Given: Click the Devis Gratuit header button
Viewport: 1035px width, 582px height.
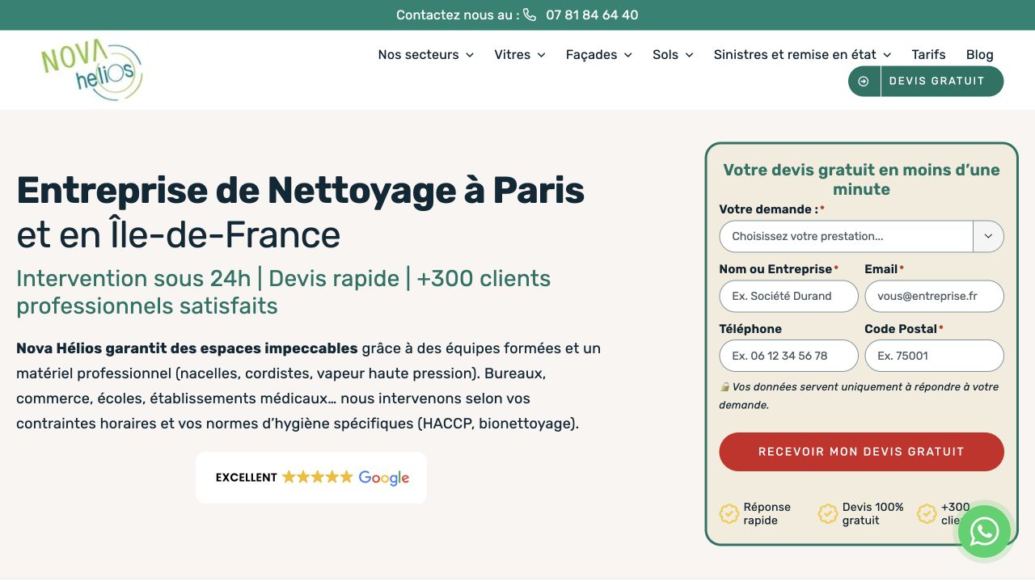Looking at the screenshot, I should (926, 81).
